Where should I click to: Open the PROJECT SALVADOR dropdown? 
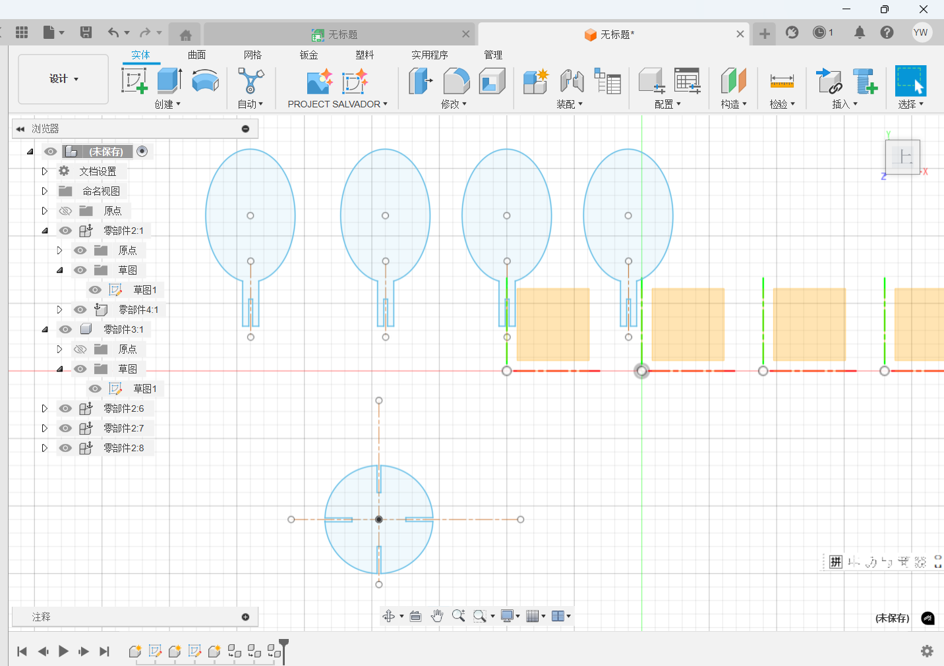pyautogui.click(x=338, y=104)
